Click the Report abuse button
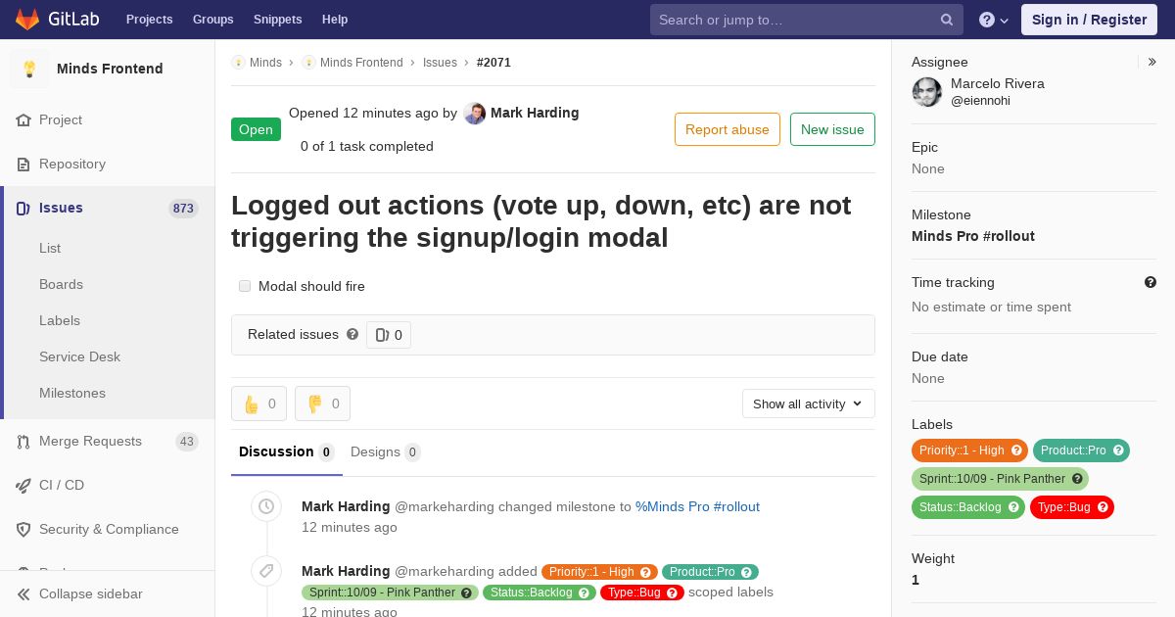Screen dimensions: 1175x617 (x=727, y=129)
